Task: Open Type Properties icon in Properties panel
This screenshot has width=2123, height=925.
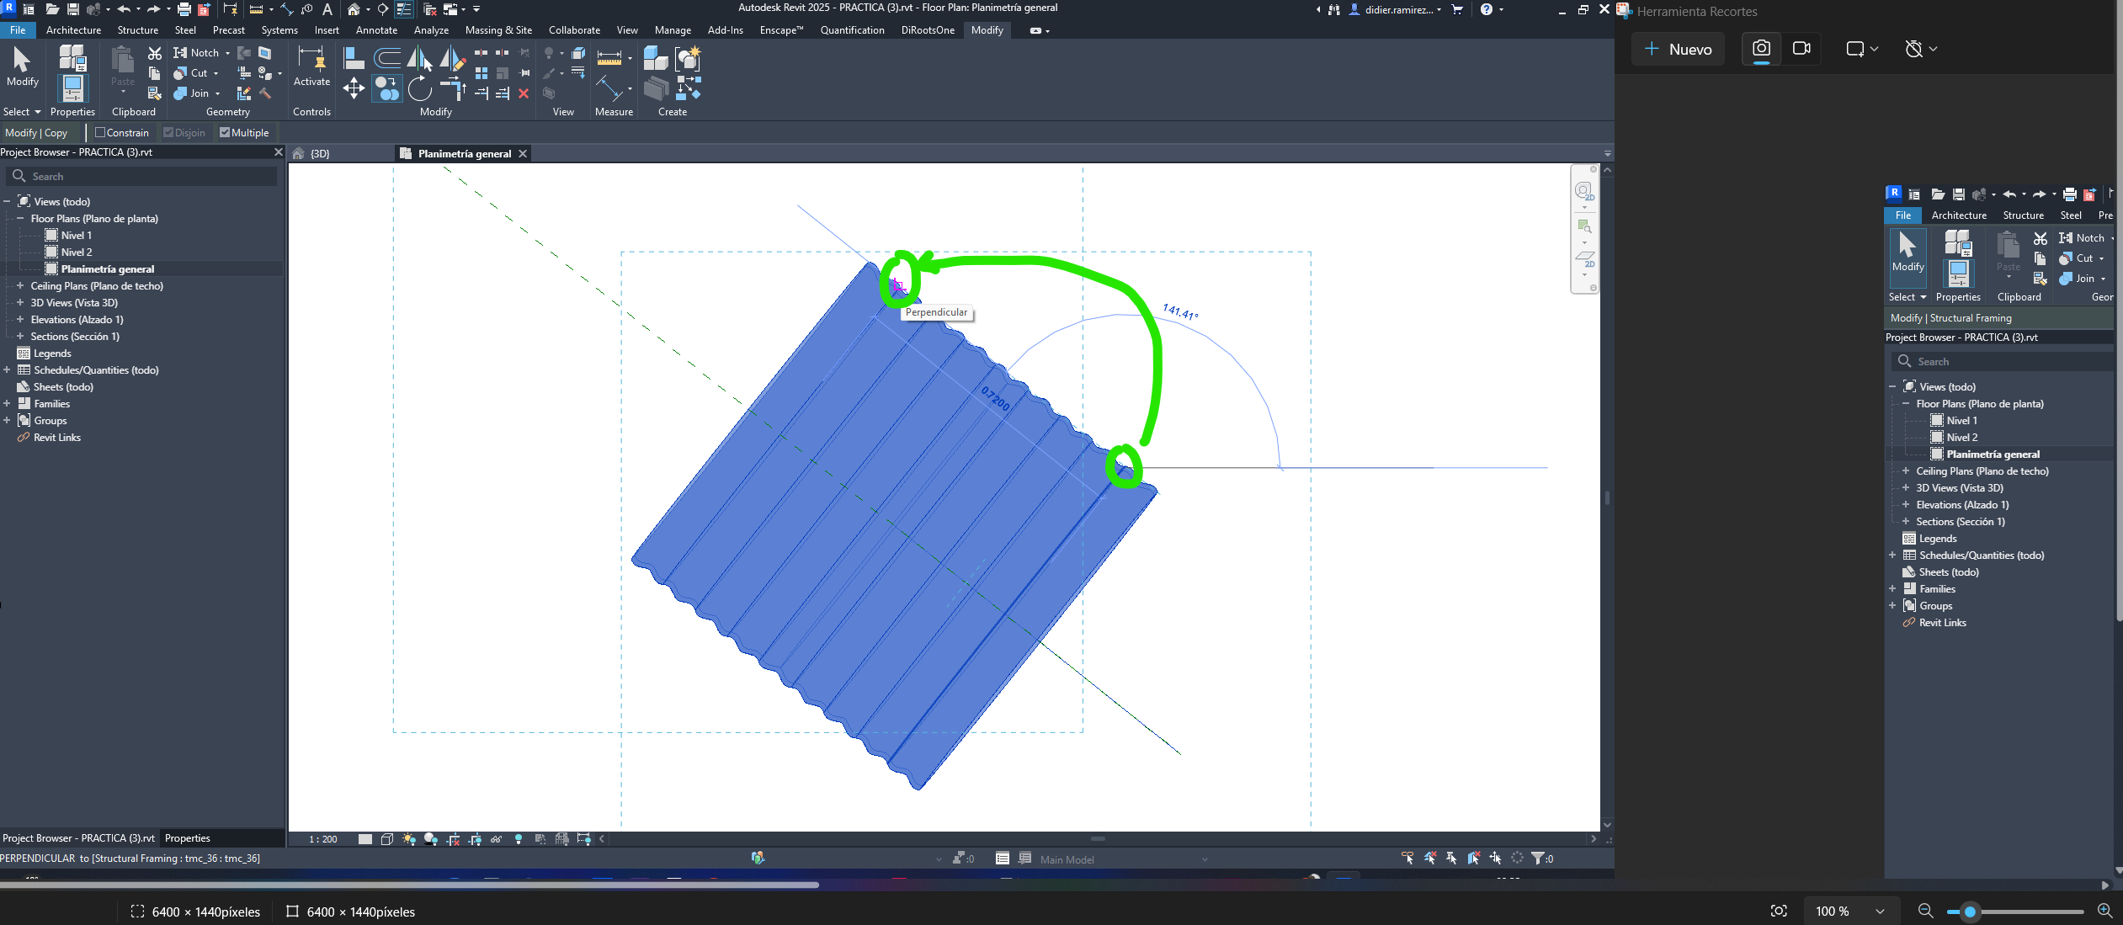Action: pos(72,57)
